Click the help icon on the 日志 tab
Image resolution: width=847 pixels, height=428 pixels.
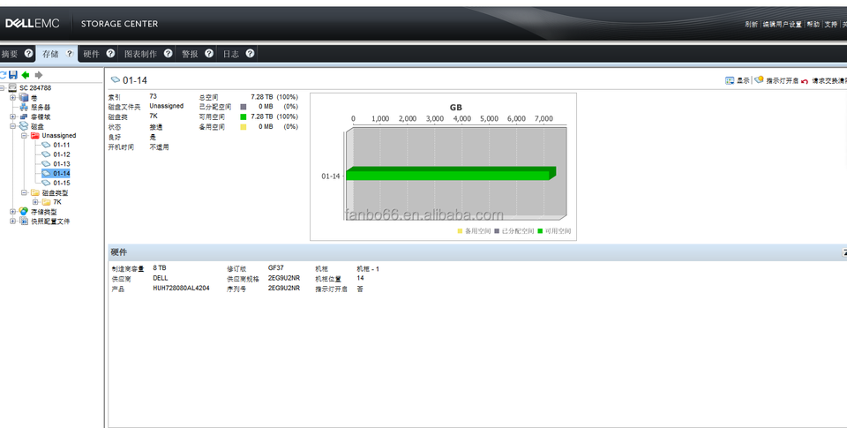pyautogui.click(x=250, y=54)
